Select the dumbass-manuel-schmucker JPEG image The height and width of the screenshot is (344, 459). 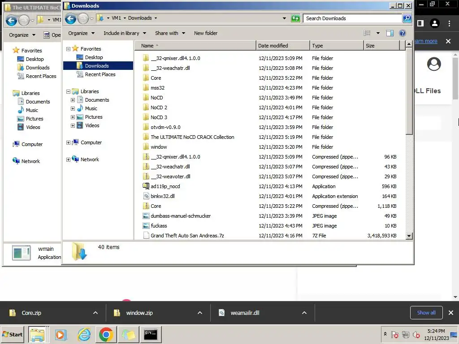click(181, 216)
